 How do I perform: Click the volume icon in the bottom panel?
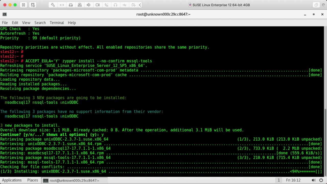[313, 180]
